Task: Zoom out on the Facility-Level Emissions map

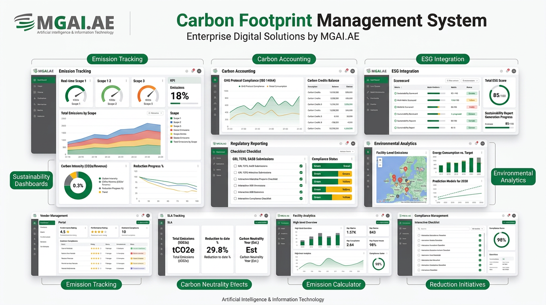Action: point(380,165)
